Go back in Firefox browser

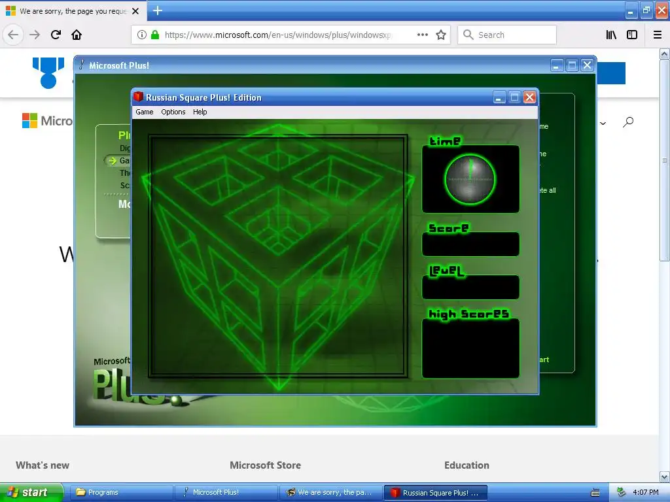coord(13,35)
